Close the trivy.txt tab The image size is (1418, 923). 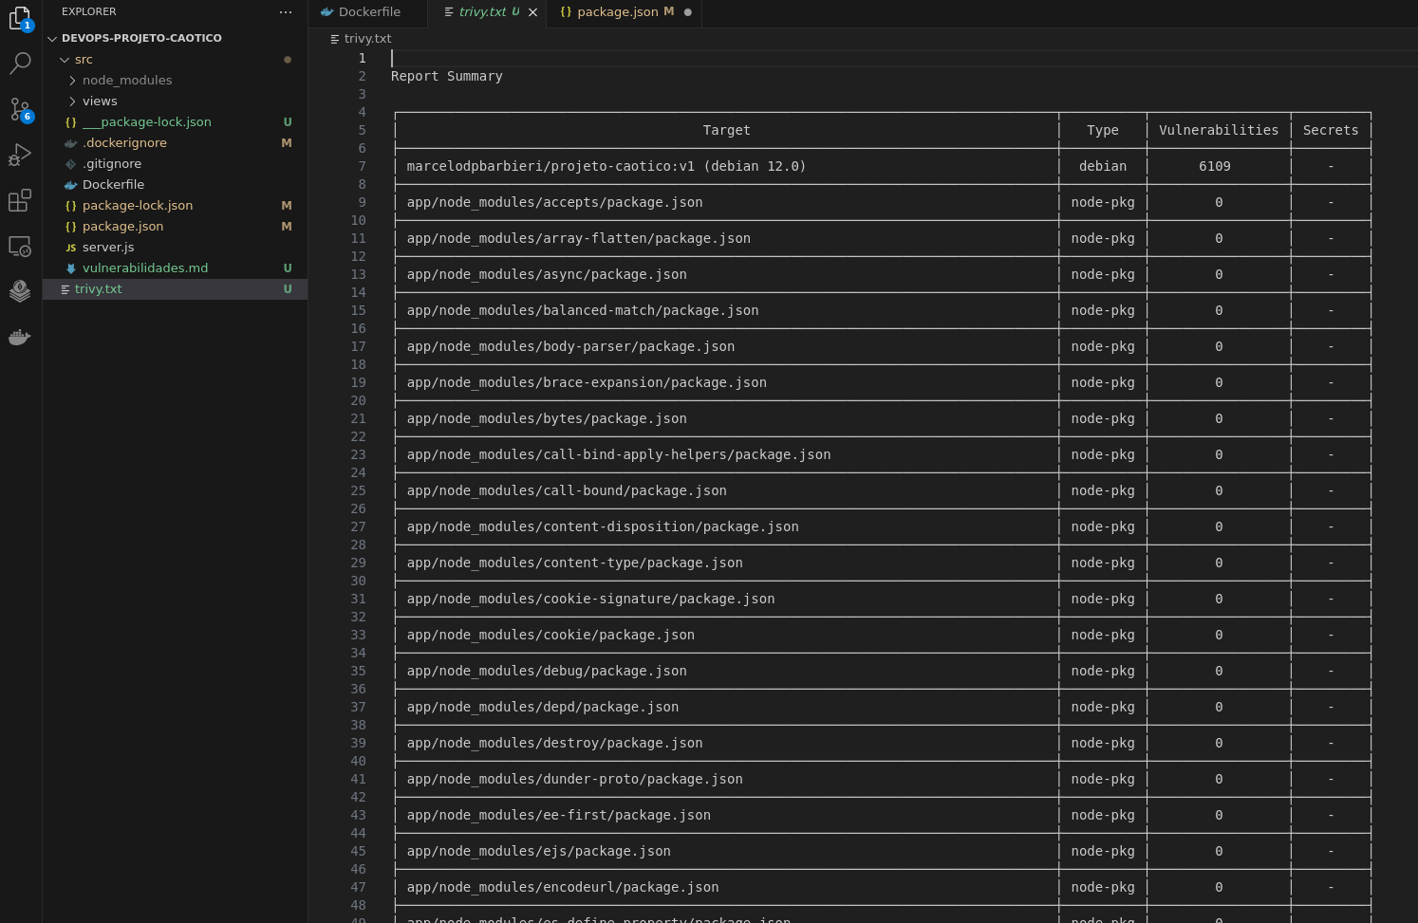[x=532, y=12]
